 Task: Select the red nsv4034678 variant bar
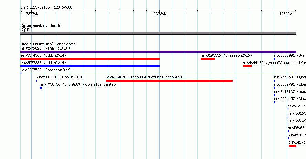169,81
